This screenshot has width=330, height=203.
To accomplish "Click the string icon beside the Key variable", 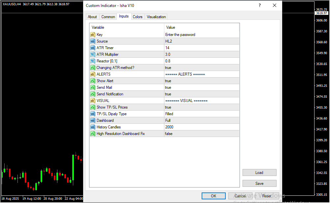I will (92, 35).
